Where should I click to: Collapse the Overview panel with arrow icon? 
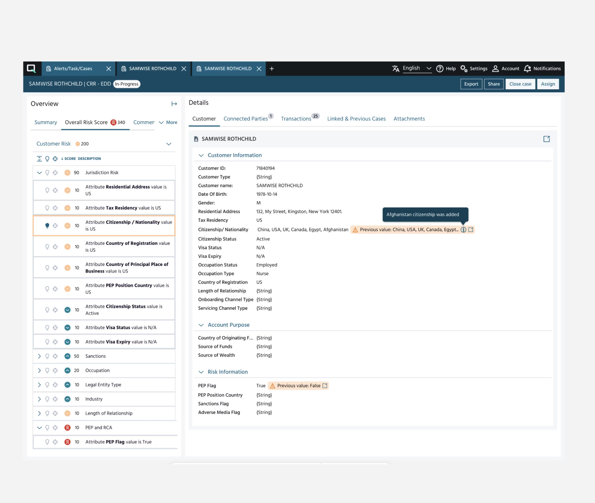click(174, 104)
